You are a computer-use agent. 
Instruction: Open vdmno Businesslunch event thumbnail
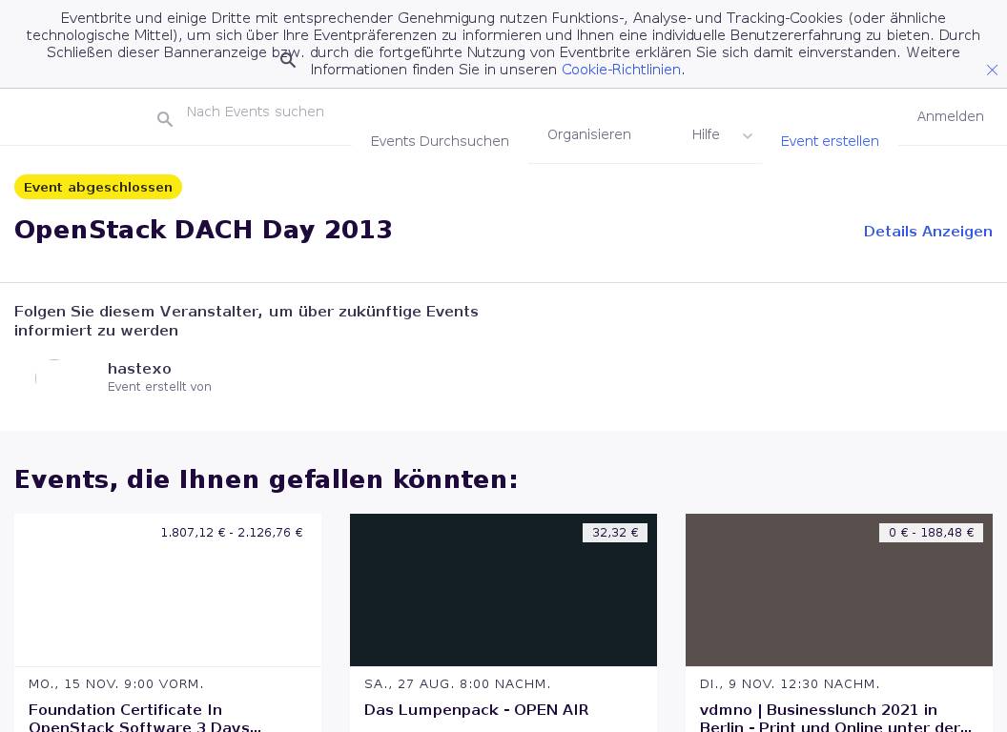(839, 590)
